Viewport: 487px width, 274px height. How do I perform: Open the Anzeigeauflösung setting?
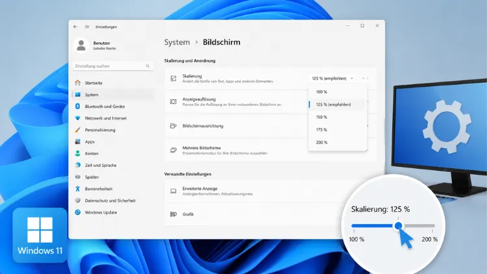(236, 101)
